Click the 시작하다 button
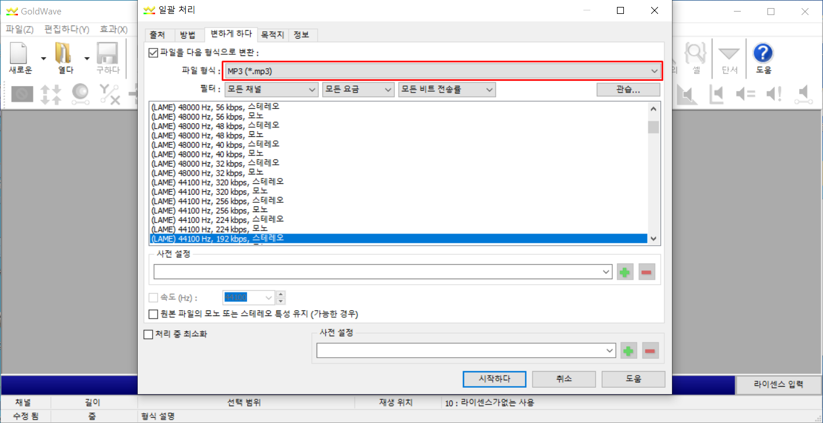Image resolution: width=823 pixels, height=423 pixels. pos(494,379)
